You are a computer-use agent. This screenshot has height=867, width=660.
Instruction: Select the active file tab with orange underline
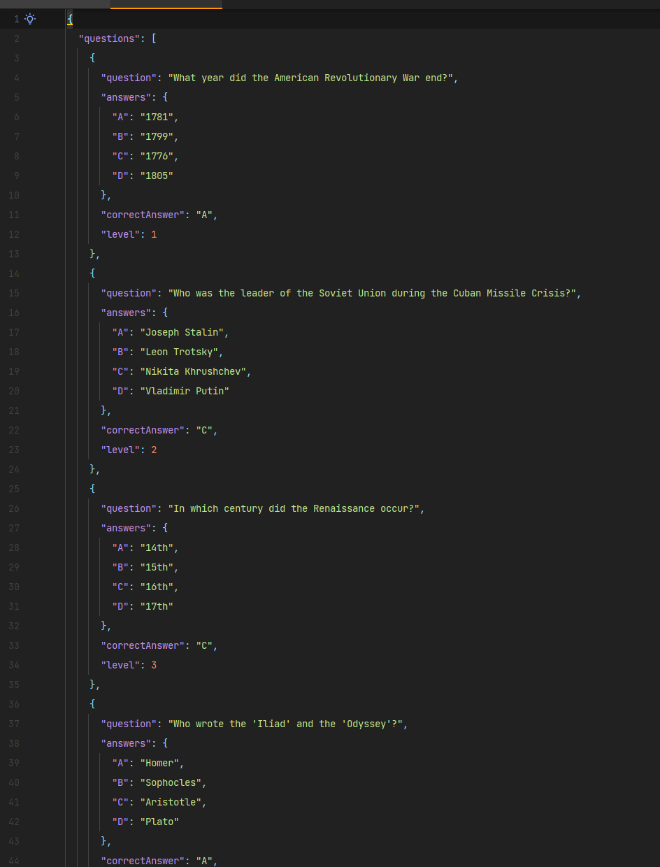coord(166,4)
